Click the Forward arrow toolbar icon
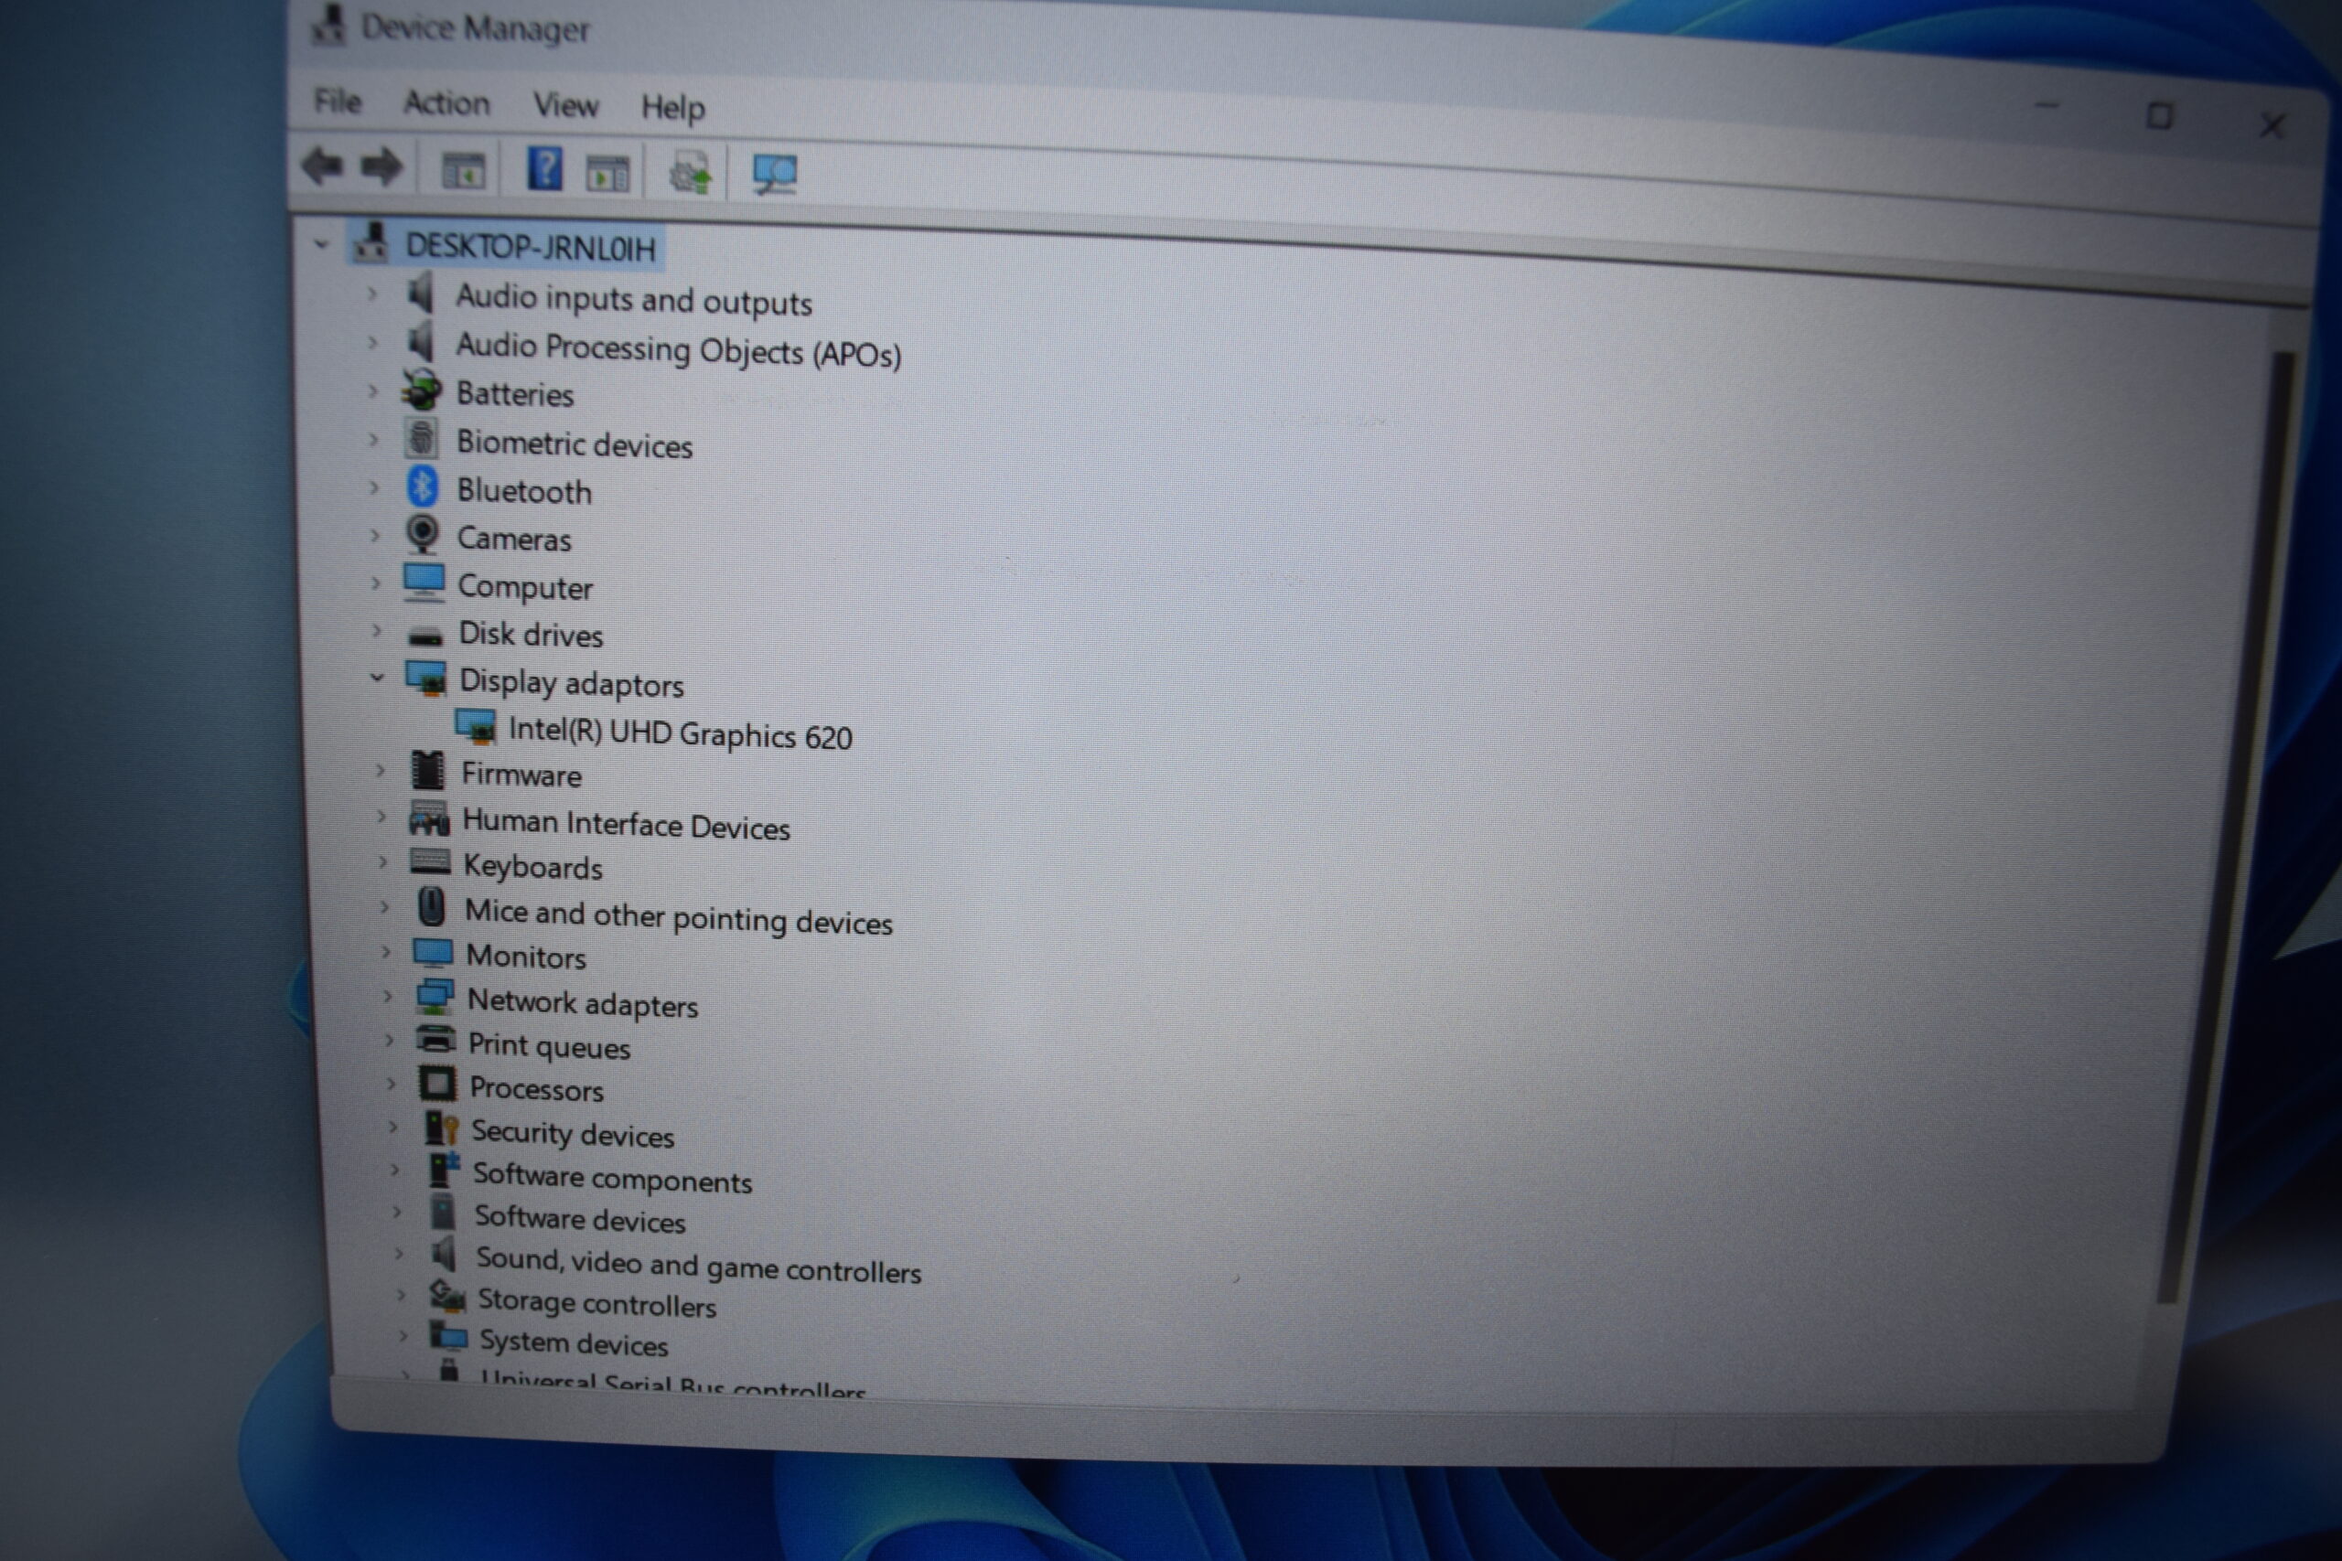The height and width of the screenshot is (1561, 2342). [381, 167]
